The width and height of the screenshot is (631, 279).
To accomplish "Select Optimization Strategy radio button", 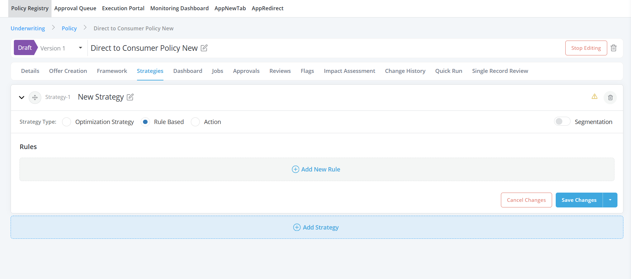I will coord(67,122).
